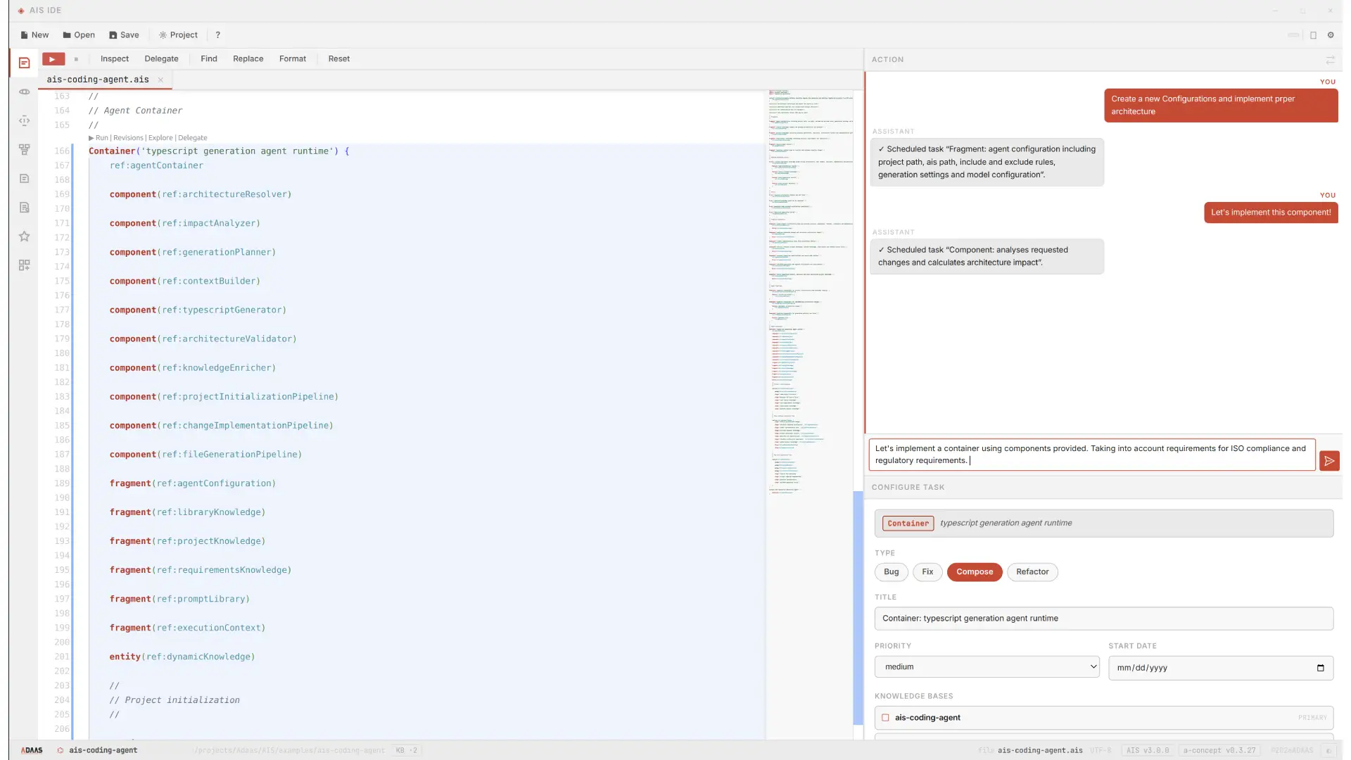Open the Project settings menu
Viewport: 1351px width, 760px height.
coord(178,35)
